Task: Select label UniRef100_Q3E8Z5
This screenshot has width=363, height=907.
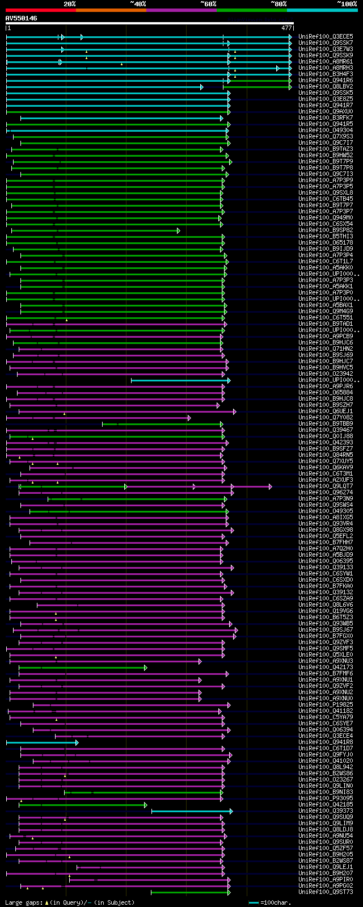Action: click(x=326, y=99)
